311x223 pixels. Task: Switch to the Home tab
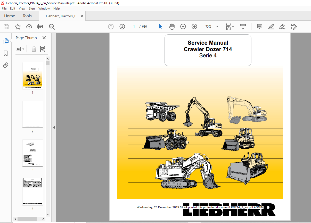tap(10, 16)
